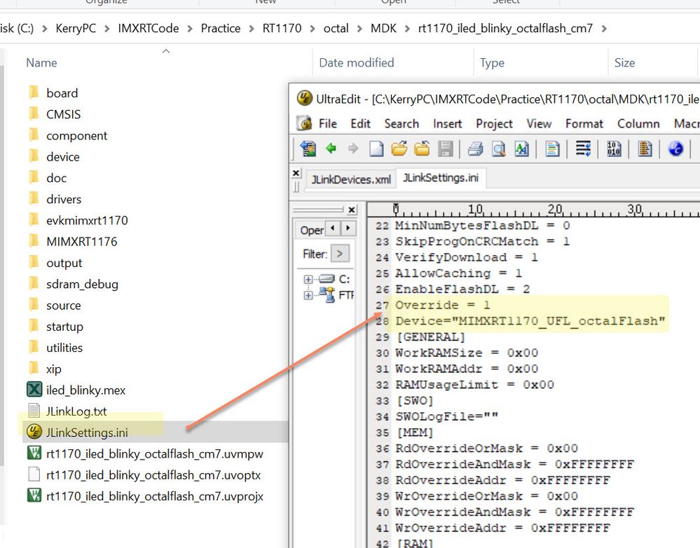
Task: Sort file list by Name column
Action: (x=41, y=63)
